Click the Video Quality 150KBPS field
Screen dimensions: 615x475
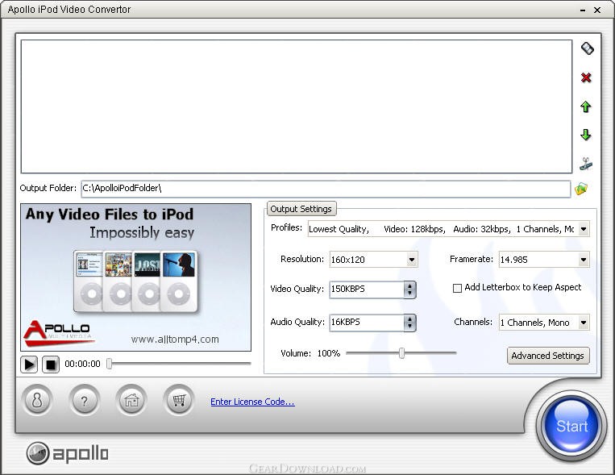click(367, 290)
